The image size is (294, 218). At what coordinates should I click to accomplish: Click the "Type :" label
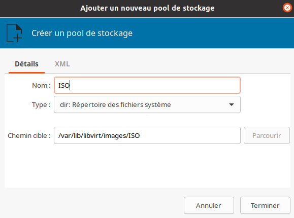(x=41, y=105)
